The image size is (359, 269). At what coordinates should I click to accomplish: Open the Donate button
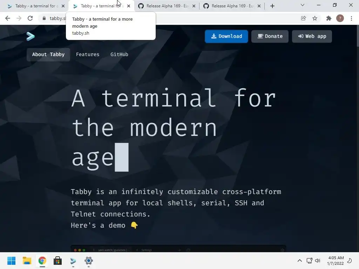click(270, 36)
